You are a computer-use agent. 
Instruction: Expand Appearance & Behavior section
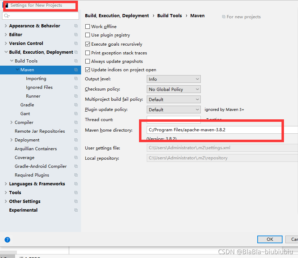pyautogui.click(x=6, y=26)
